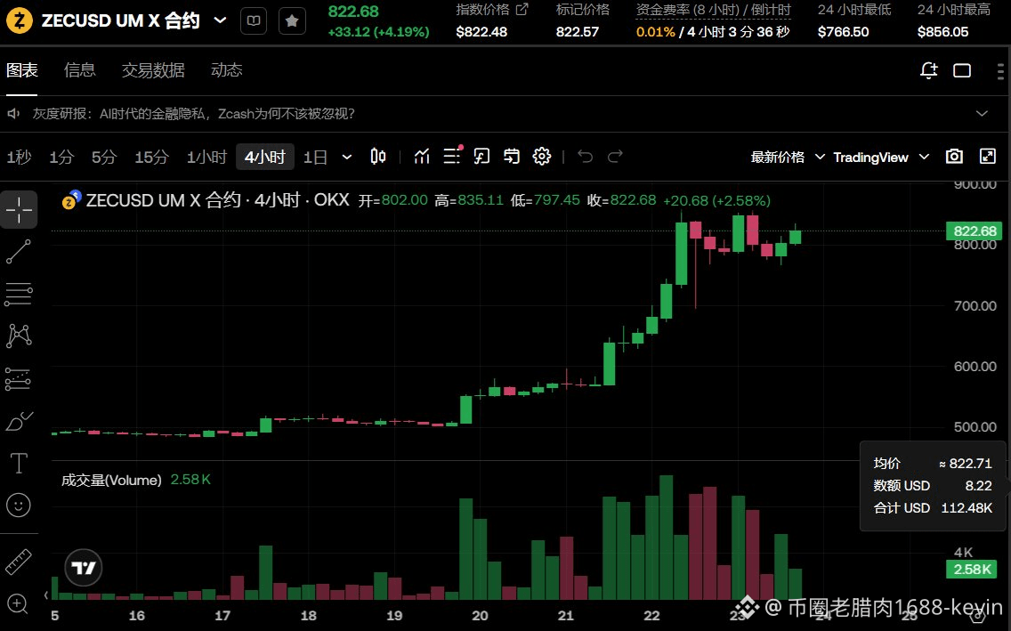The width and height of the screenshot is (1011, 631).
Task: Change chart layout with rectangle icon
Action: click(x=962, y=70)
